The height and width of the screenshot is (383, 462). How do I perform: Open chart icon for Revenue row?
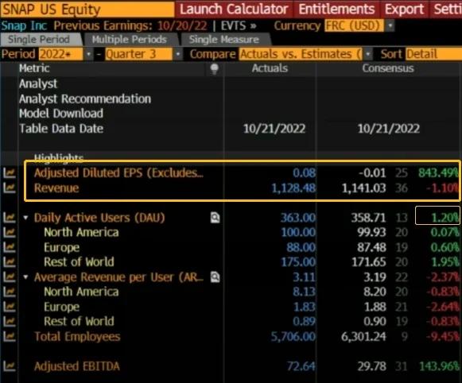[9, 188]
